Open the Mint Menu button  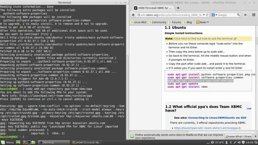[7, 142]
